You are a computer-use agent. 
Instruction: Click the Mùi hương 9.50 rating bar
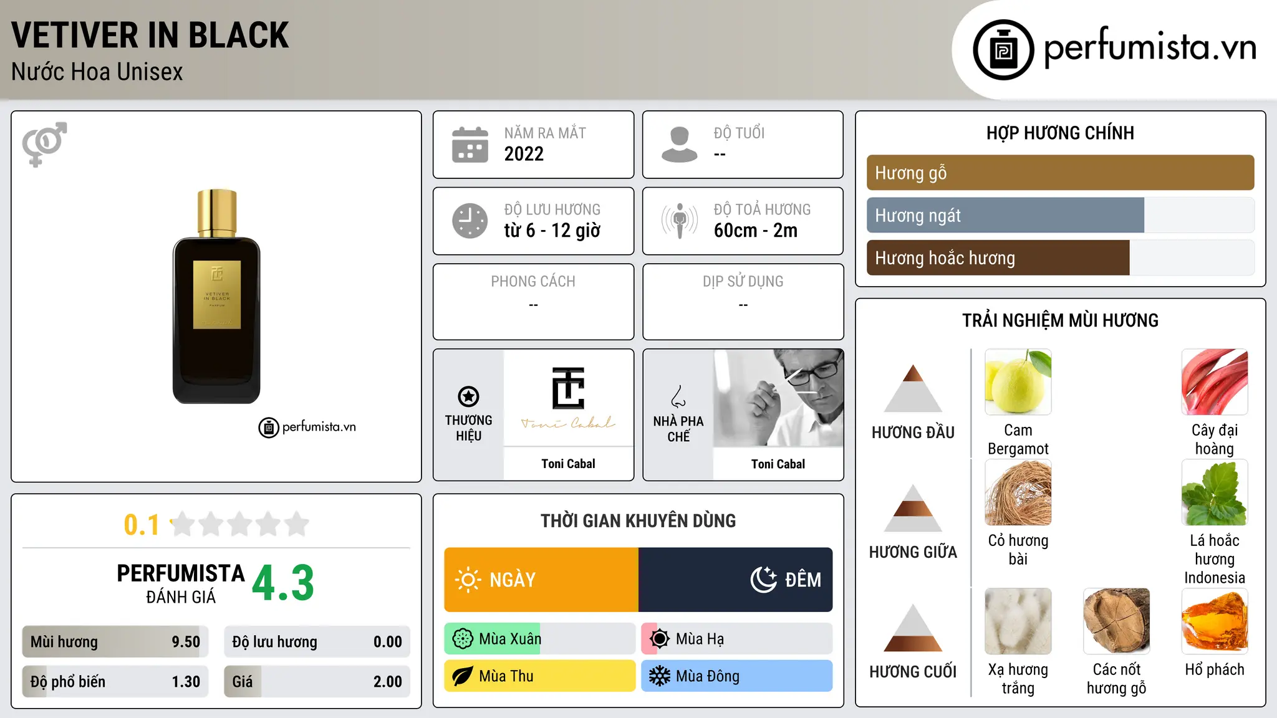(115, 641)
